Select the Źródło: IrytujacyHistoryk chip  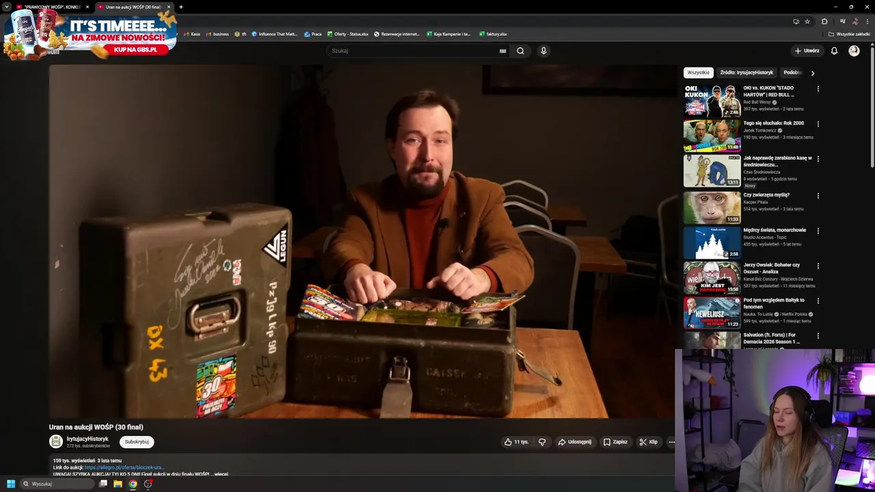point(746,72)
